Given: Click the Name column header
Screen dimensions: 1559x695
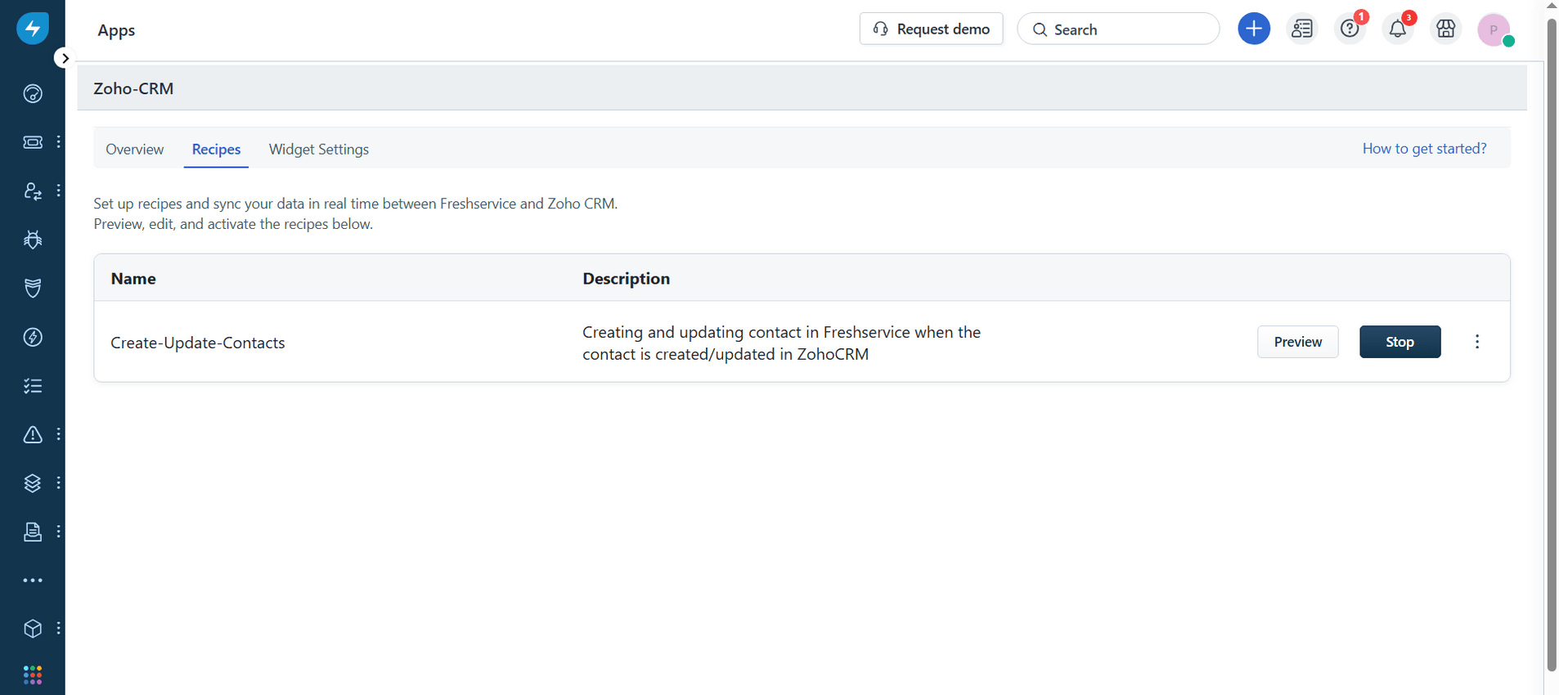Looking at the screenshot, I should pos(133,278).
